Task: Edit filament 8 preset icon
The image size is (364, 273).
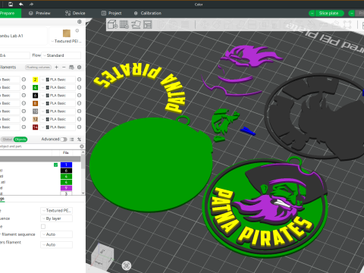Action: click(79, 103)
